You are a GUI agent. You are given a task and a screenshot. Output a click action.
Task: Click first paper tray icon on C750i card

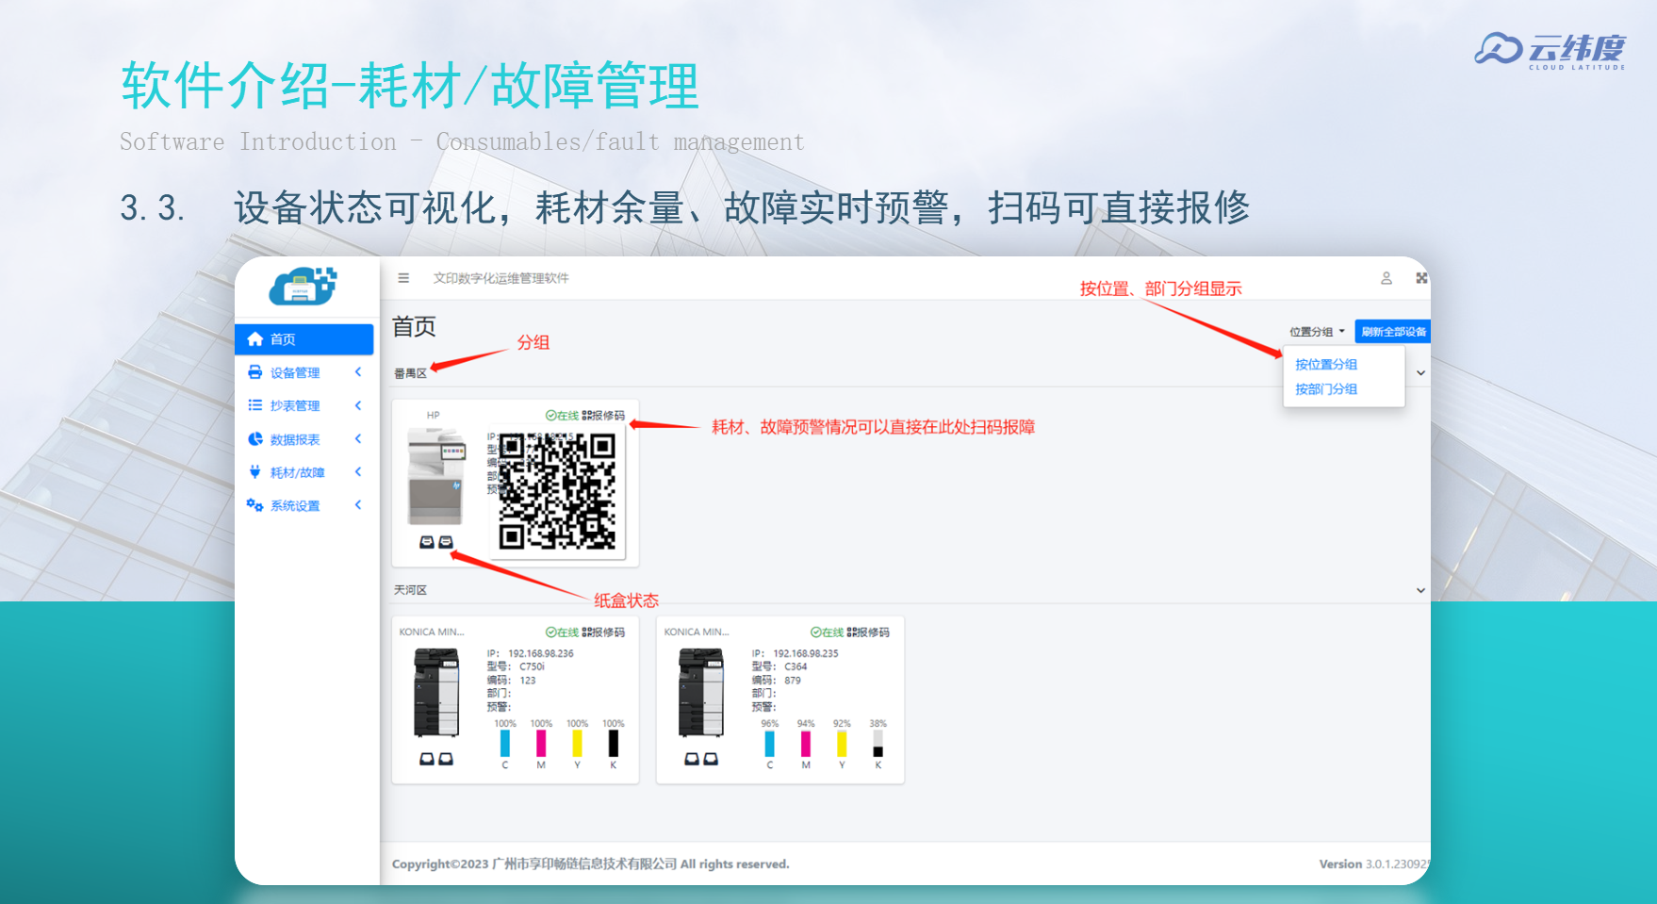click(426, 759)
